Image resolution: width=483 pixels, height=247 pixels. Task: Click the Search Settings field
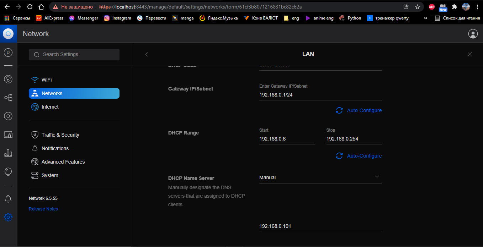74,54
